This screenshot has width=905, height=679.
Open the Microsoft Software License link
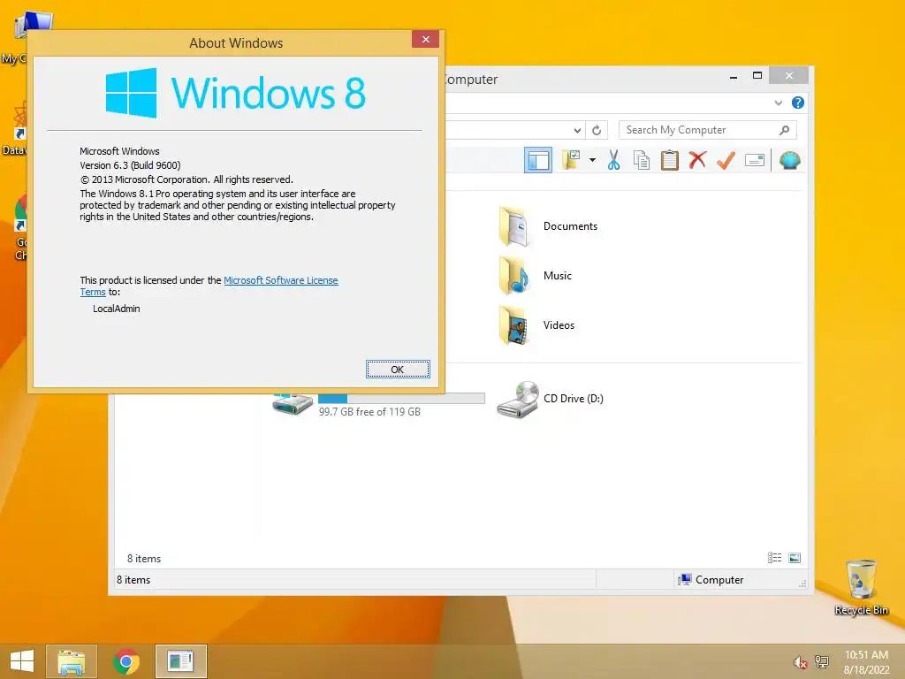click(x=280, y=280)
